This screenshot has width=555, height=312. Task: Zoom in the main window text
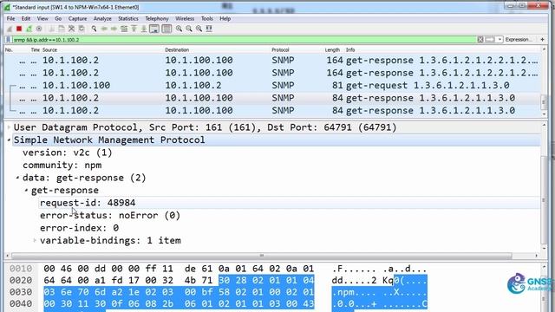pos(180,29)
